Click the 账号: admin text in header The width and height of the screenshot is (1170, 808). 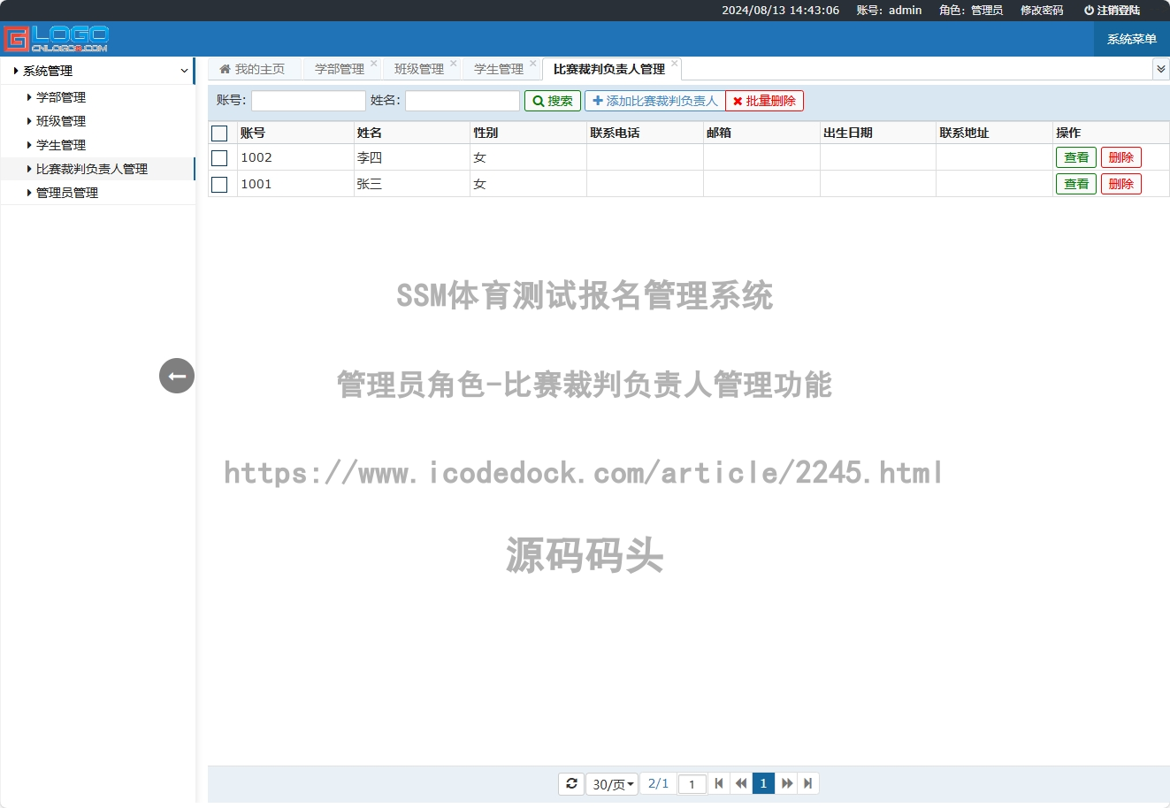tap(889, 11)
